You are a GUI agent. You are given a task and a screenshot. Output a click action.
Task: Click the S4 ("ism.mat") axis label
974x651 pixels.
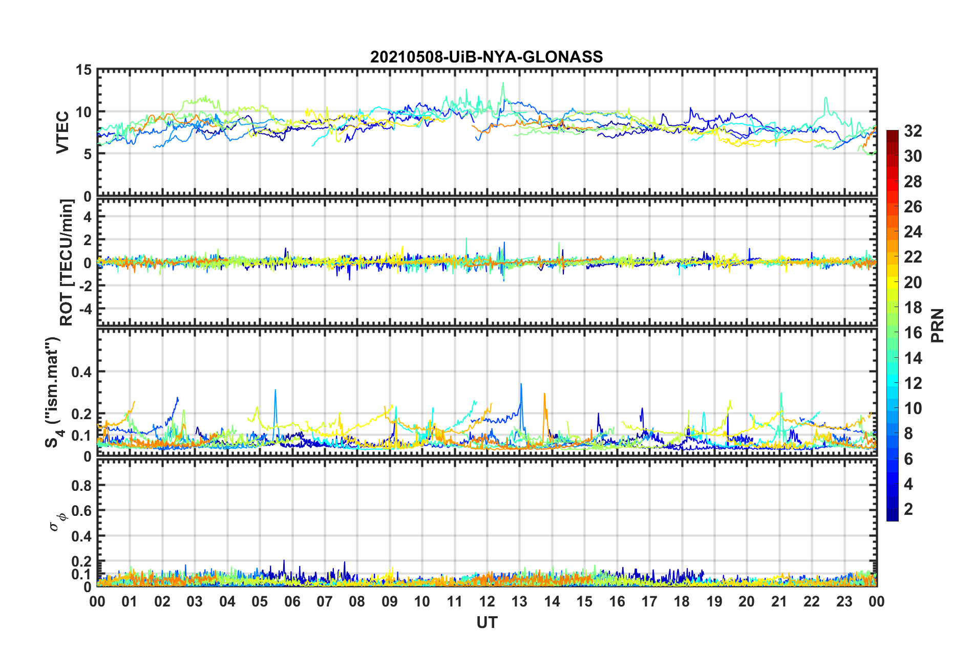[53, 392]
